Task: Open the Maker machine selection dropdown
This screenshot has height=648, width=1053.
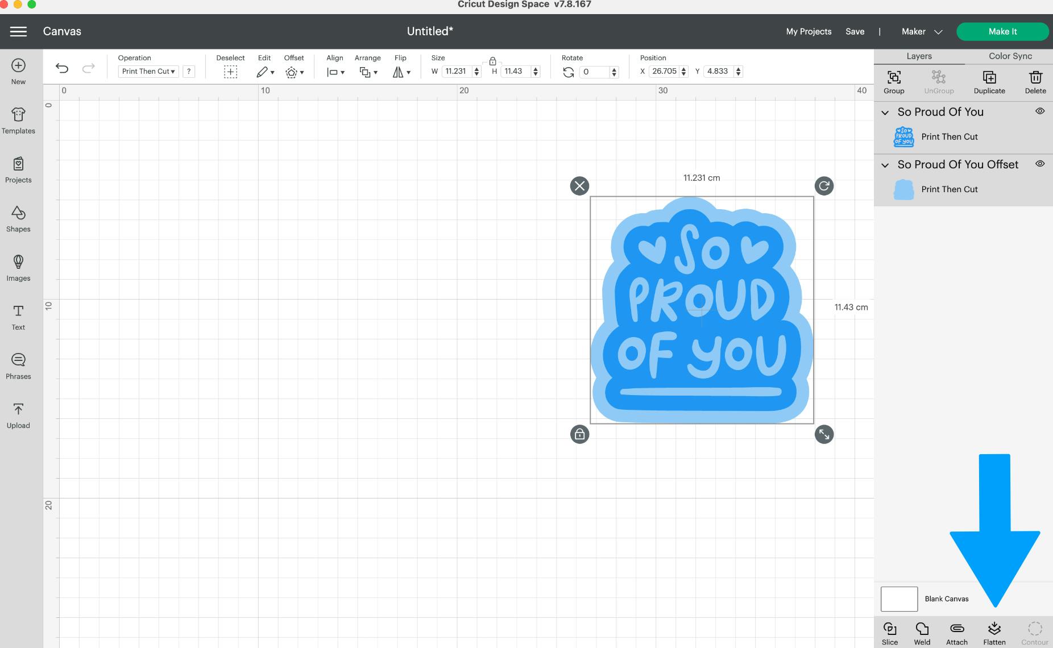Action: point(921,31)
